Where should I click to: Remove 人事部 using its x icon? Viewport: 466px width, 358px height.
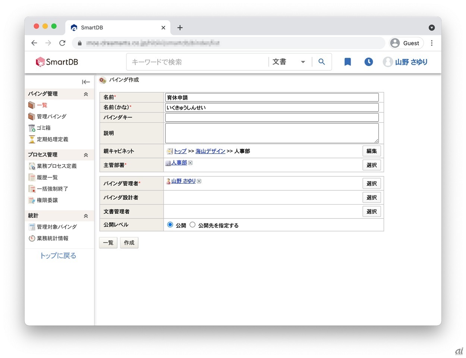191,163
